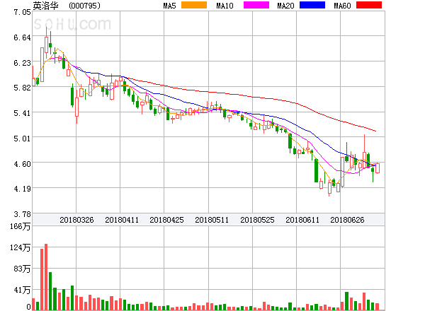Select the MA20 legend text label
The width and height of the screenshot is (425, 311).
(285, 6)
